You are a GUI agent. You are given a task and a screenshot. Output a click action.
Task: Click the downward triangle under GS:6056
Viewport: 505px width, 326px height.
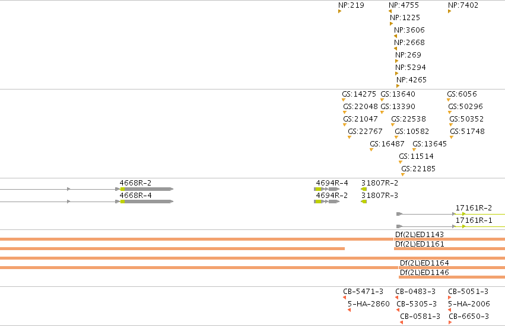[x=448, y=100]
